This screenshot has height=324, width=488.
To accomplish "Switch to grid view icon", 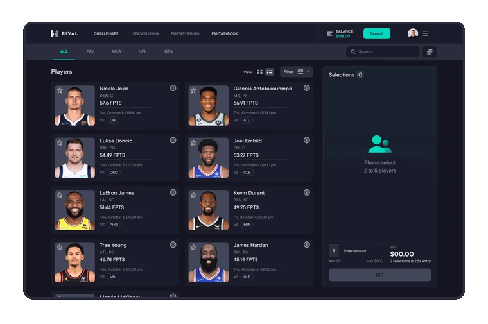I will coord(260,72).
